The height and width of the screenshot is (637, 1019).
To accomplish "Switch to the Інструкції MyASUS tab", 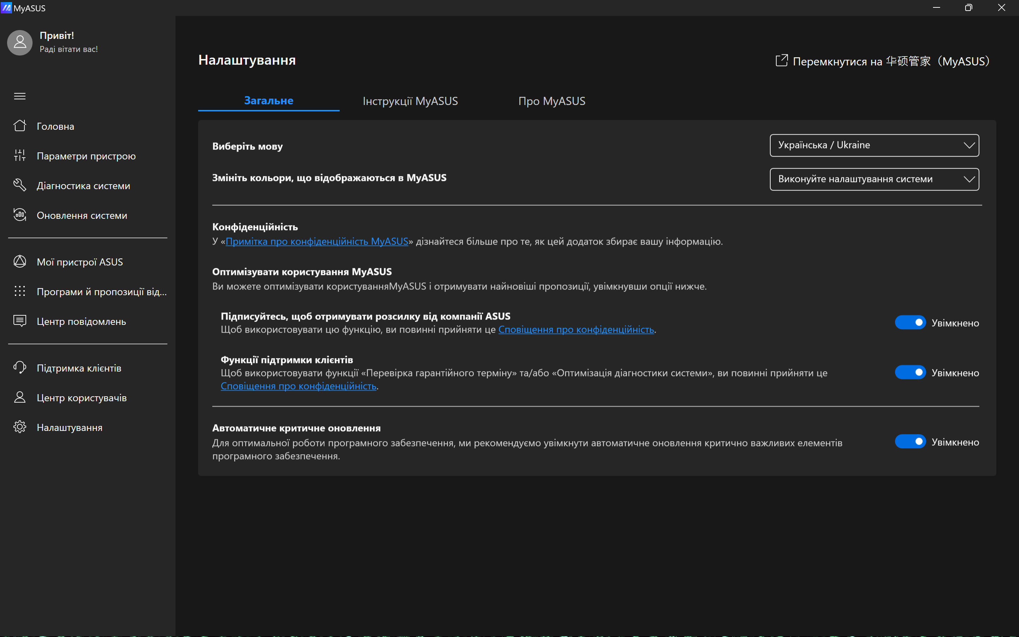I will 410,101.
